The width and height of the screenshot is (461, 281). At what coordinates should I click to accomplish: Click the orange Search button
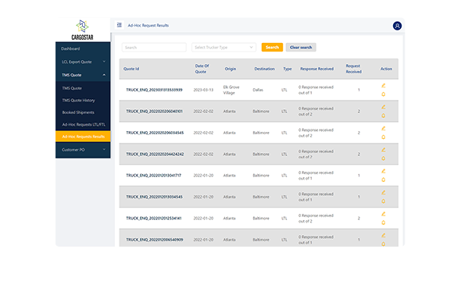coord(272,48)
